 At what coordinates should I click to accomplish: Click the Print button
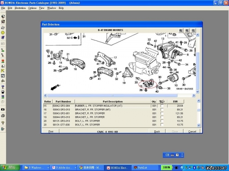point(51,131)
